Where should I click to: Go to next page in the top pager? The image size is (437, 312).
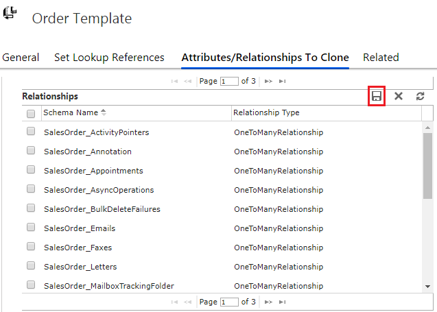coord(268,81)
